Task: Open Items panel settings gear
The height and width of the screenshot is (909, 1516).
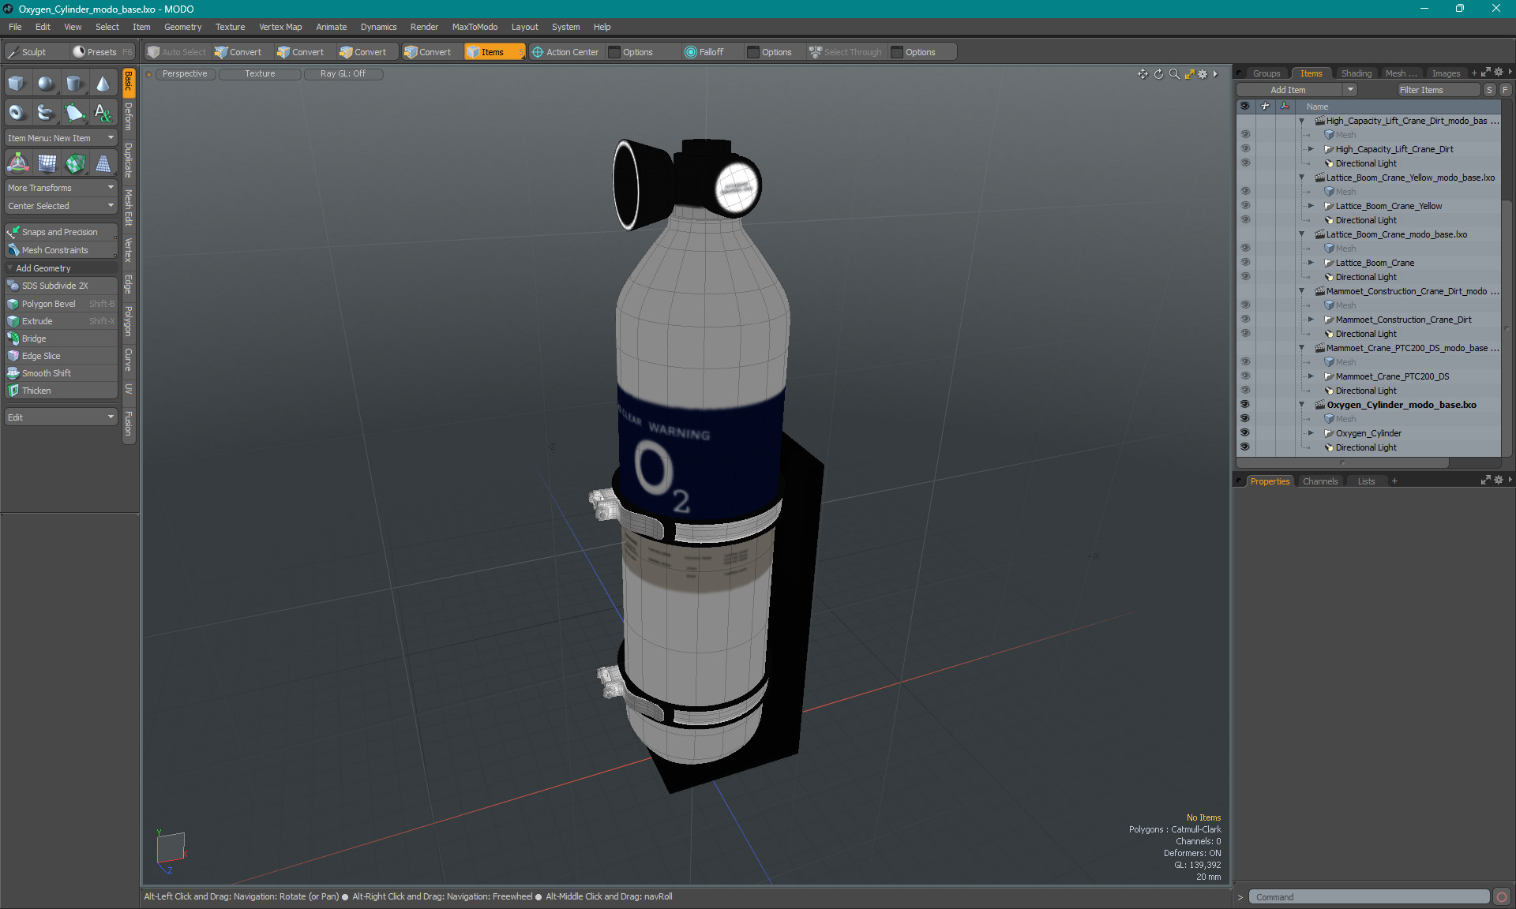Action: tap(1499, 73)
